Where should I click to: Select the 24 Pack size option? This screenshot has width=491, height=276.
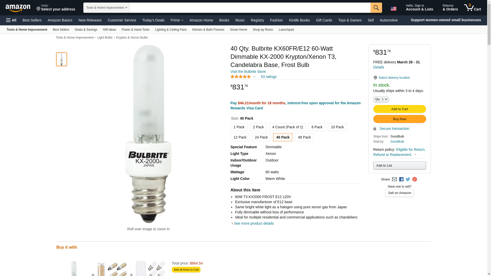coord(261,137)
